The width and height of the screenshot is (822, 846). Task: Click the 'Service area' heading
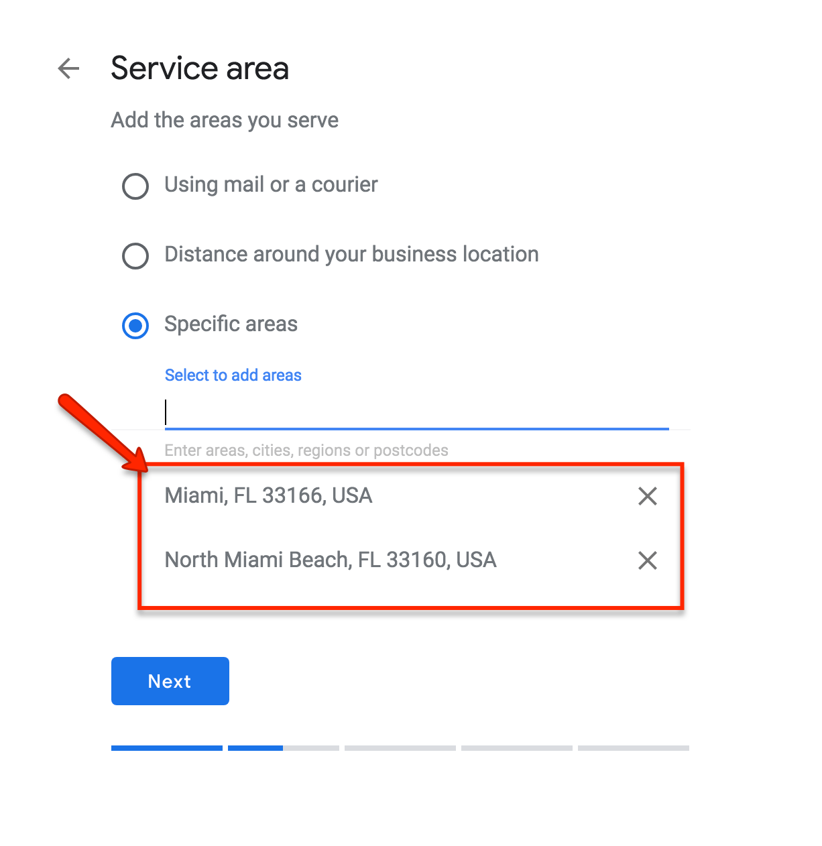tap(200, 68)
